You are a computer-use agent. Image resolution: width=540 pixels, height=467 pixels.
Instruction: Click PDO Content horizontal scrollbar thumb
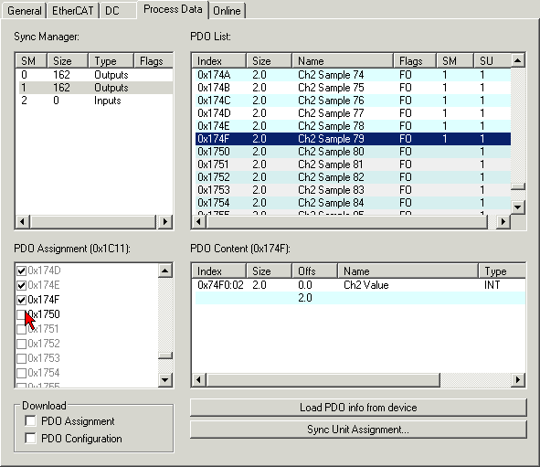click(x=323, y=380)
